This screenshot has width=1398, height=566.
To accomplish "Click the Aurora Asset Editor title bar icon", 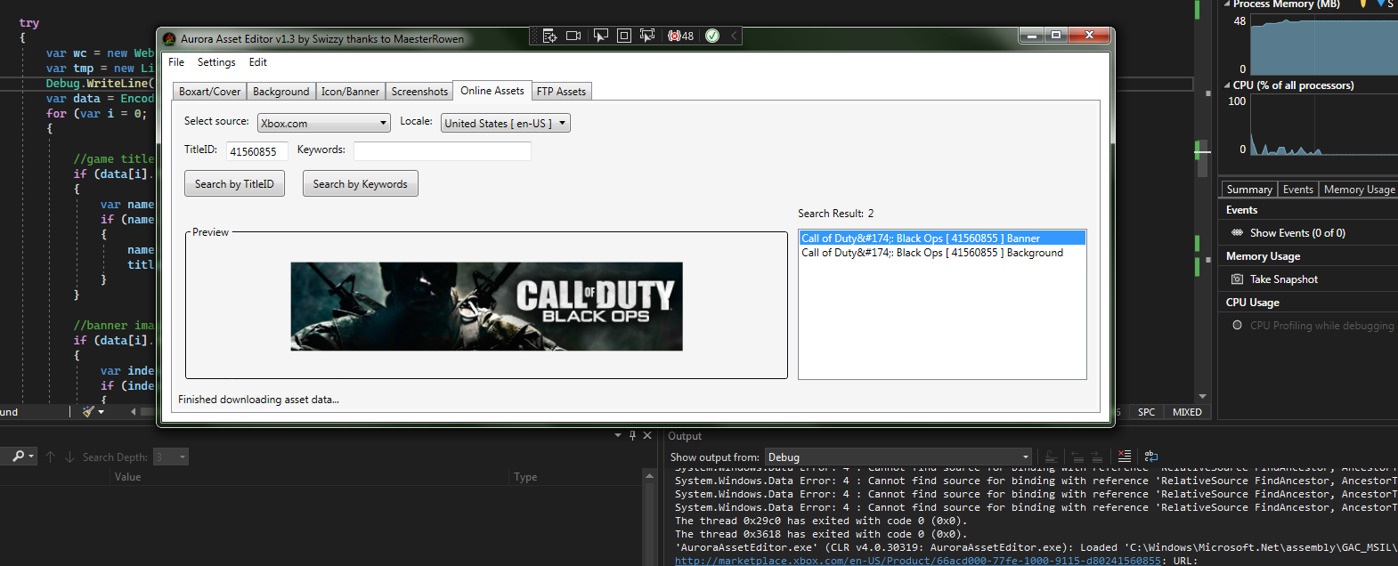I will coord(169,38).
